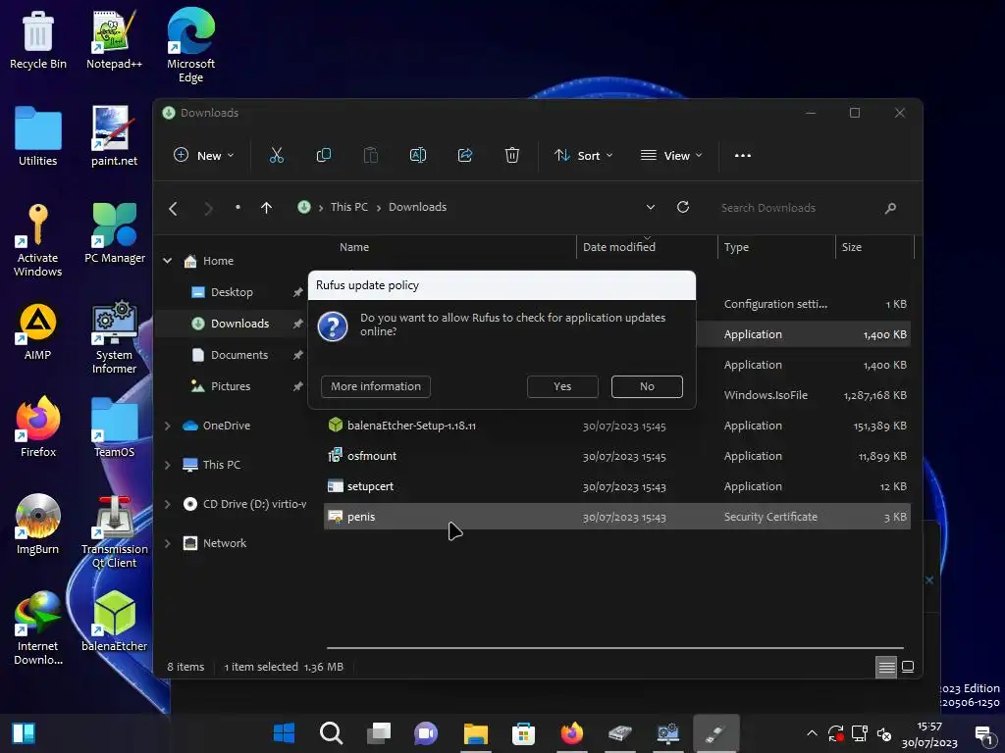Click Downloads in the breadcrumb path

(417, 207)
